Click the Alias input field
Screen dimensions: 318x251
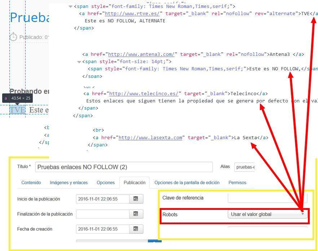coord(244,167)
